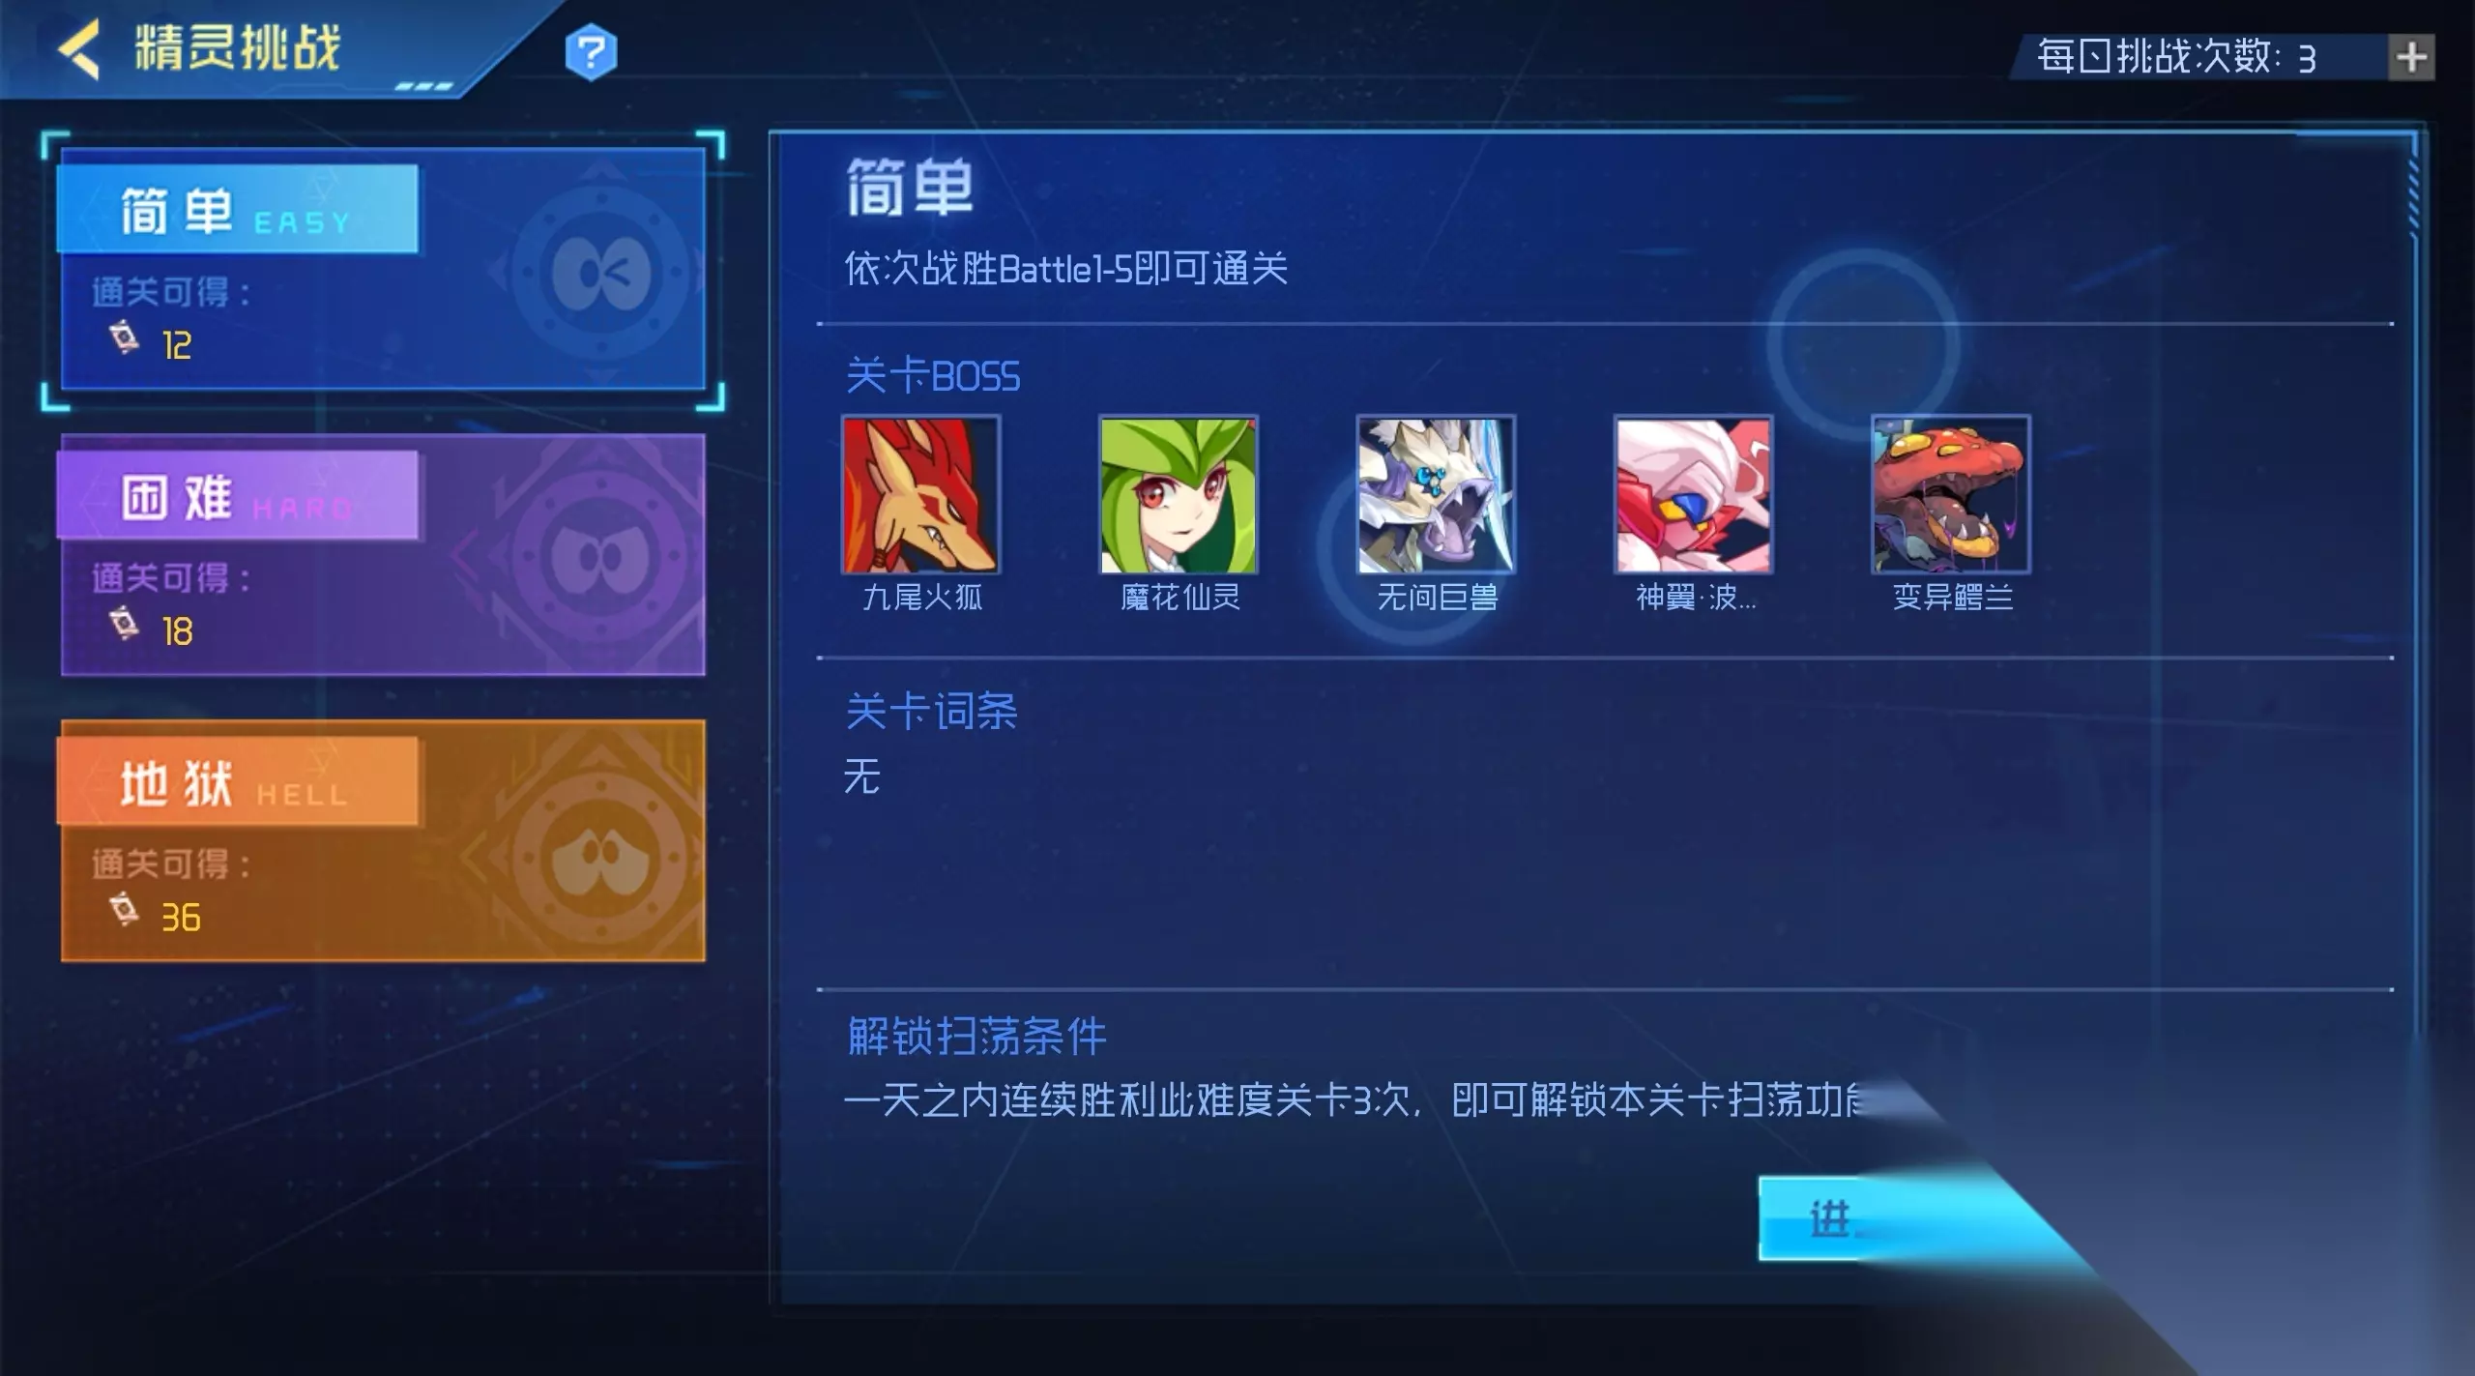
Task: Choose the 简单 EASY difficulty tab
Action: coord(383,270)
